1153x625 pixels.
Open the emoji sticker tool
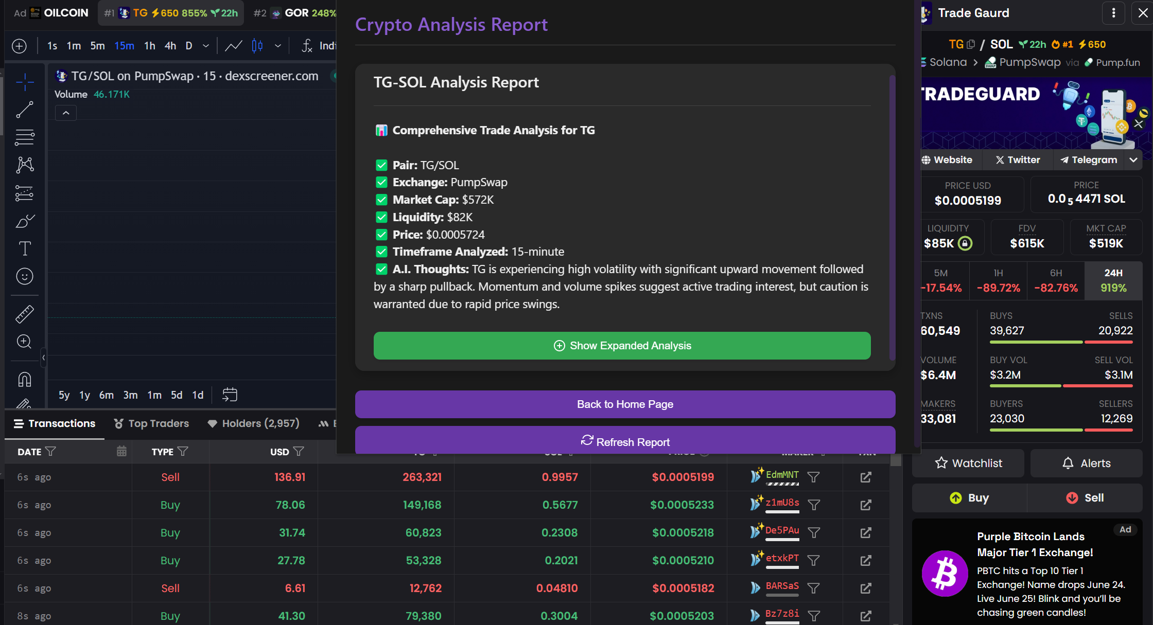(x=24, y=277)
